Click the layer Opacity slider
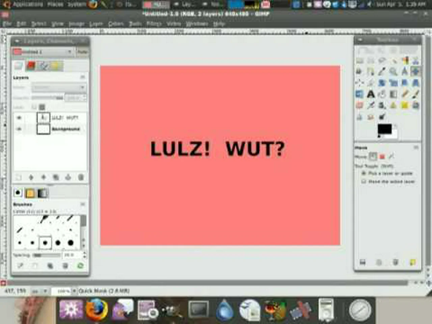Image resolution: width=432 pixels, height=324 pixels. [47, 98]
